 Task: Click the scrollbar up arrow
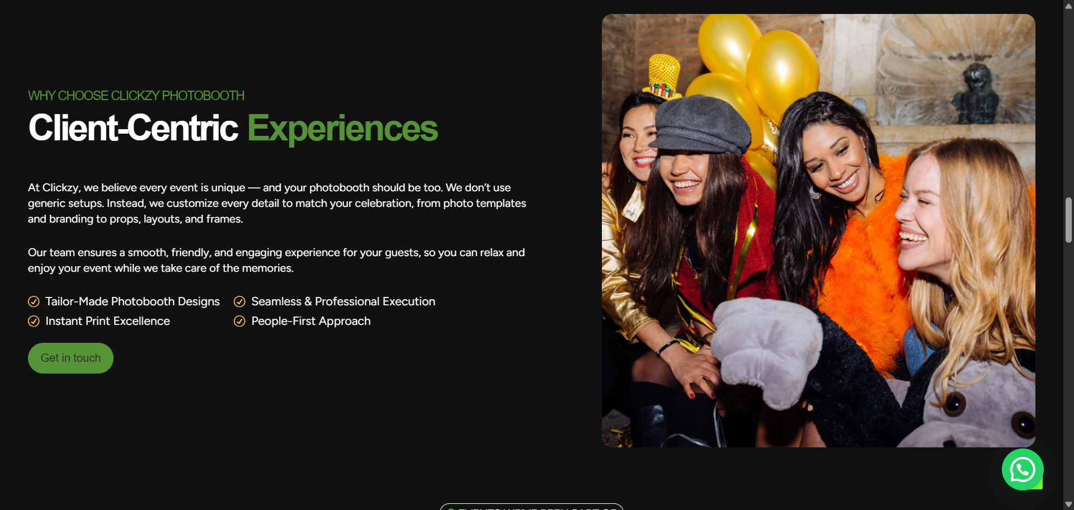tap(1068, 6)
